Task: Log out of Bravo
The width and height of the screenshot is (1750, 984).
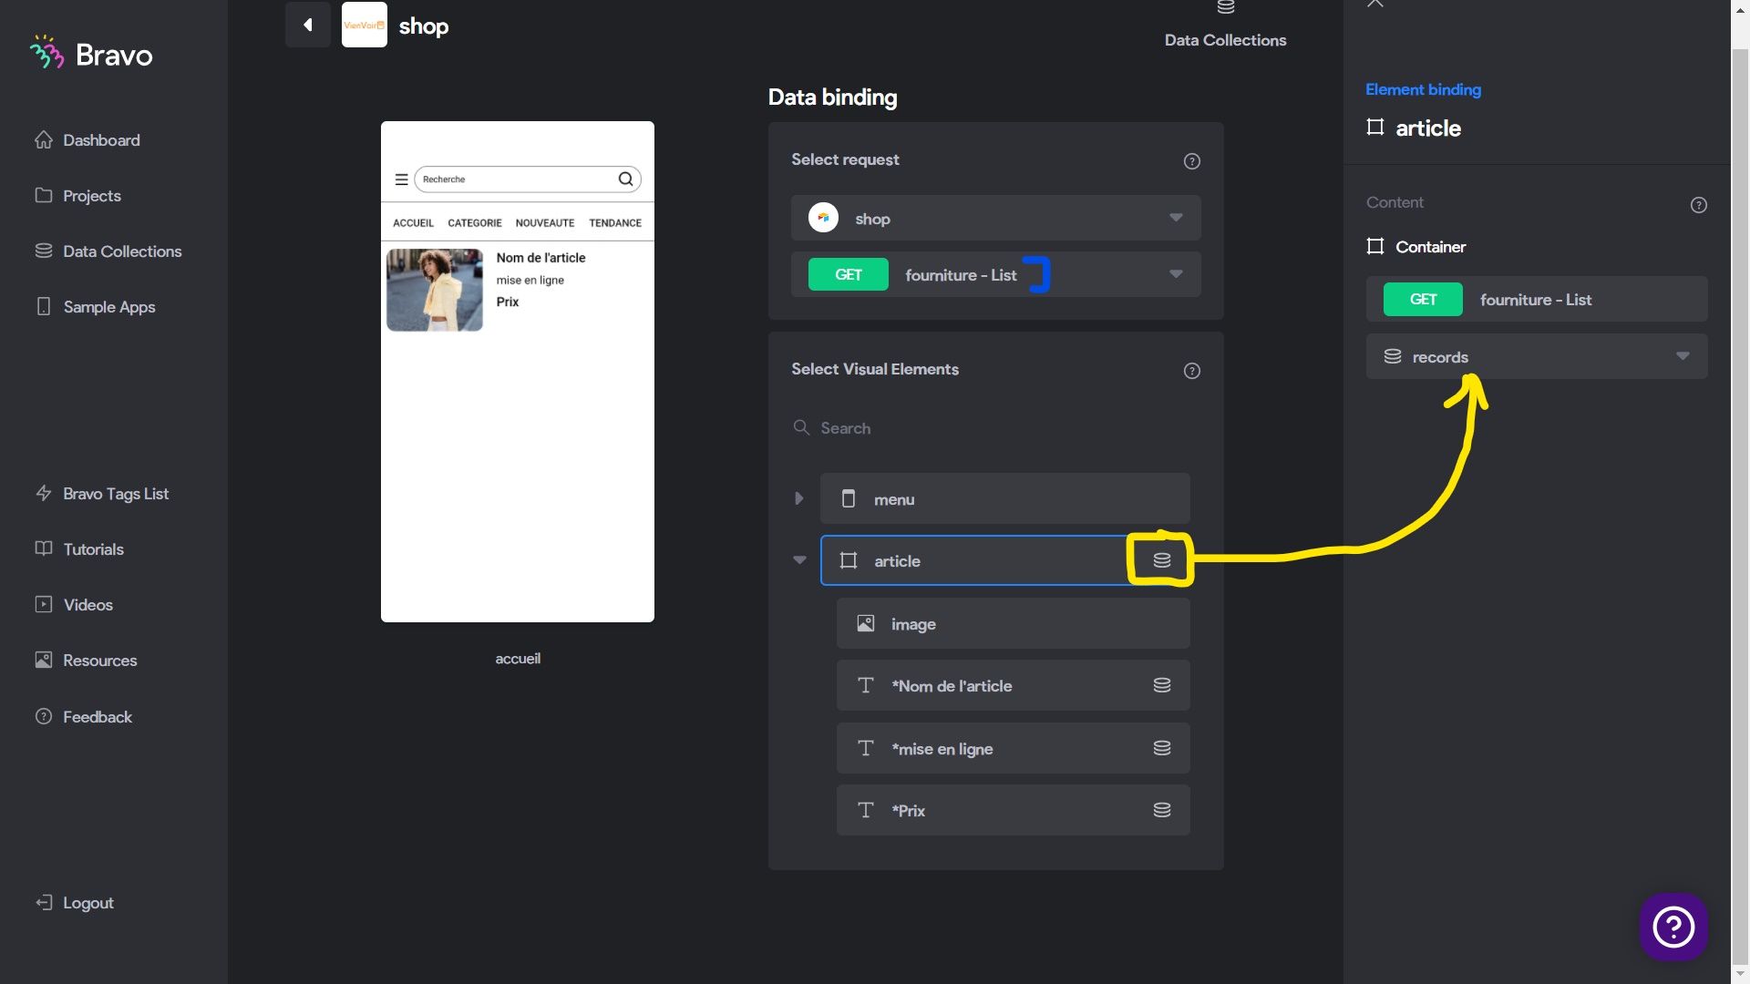Action: (75, 903)
